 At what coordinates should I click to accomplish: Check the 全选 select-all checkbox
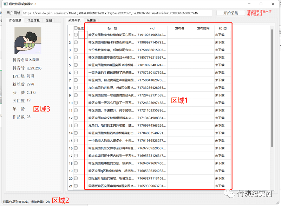click(76, 28)
